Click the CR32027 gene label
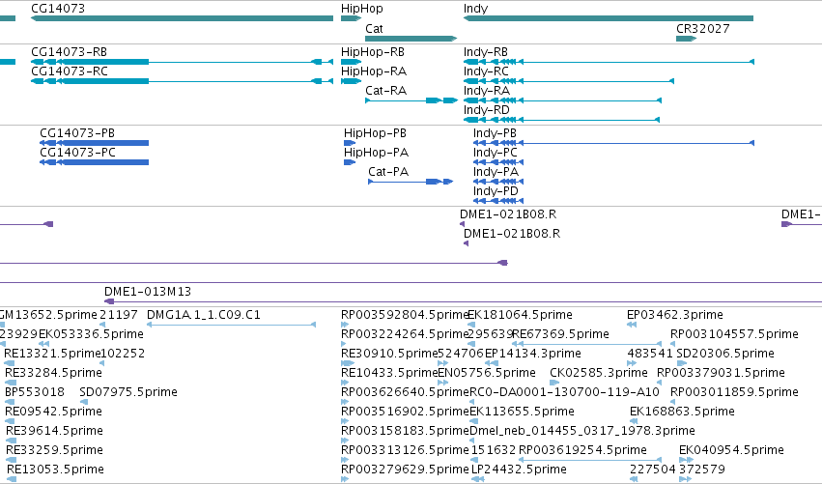Viewport: 822px width, 484px height. [x=702, y=28]
